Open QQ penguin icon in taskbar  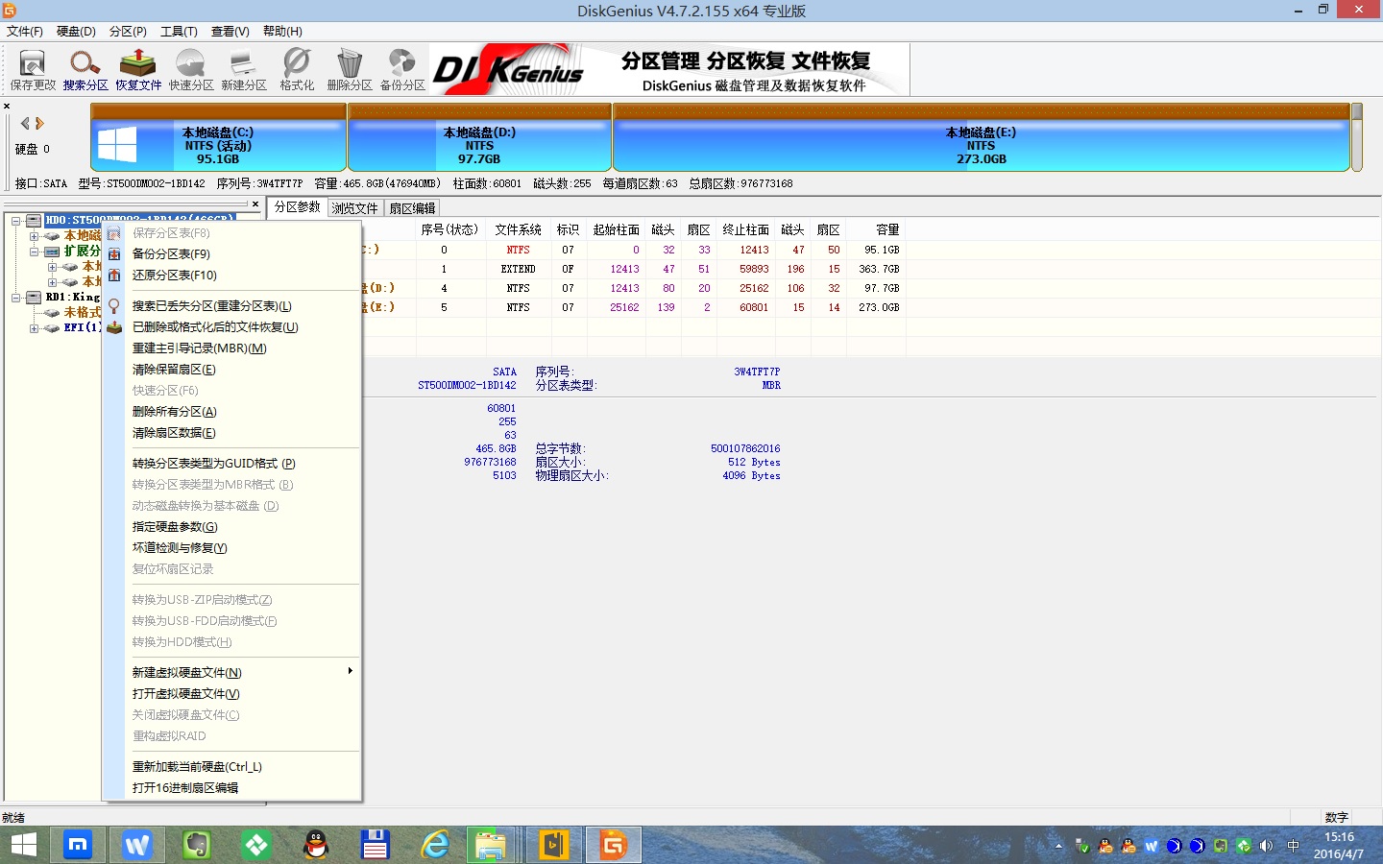click(x=316, y=845)
